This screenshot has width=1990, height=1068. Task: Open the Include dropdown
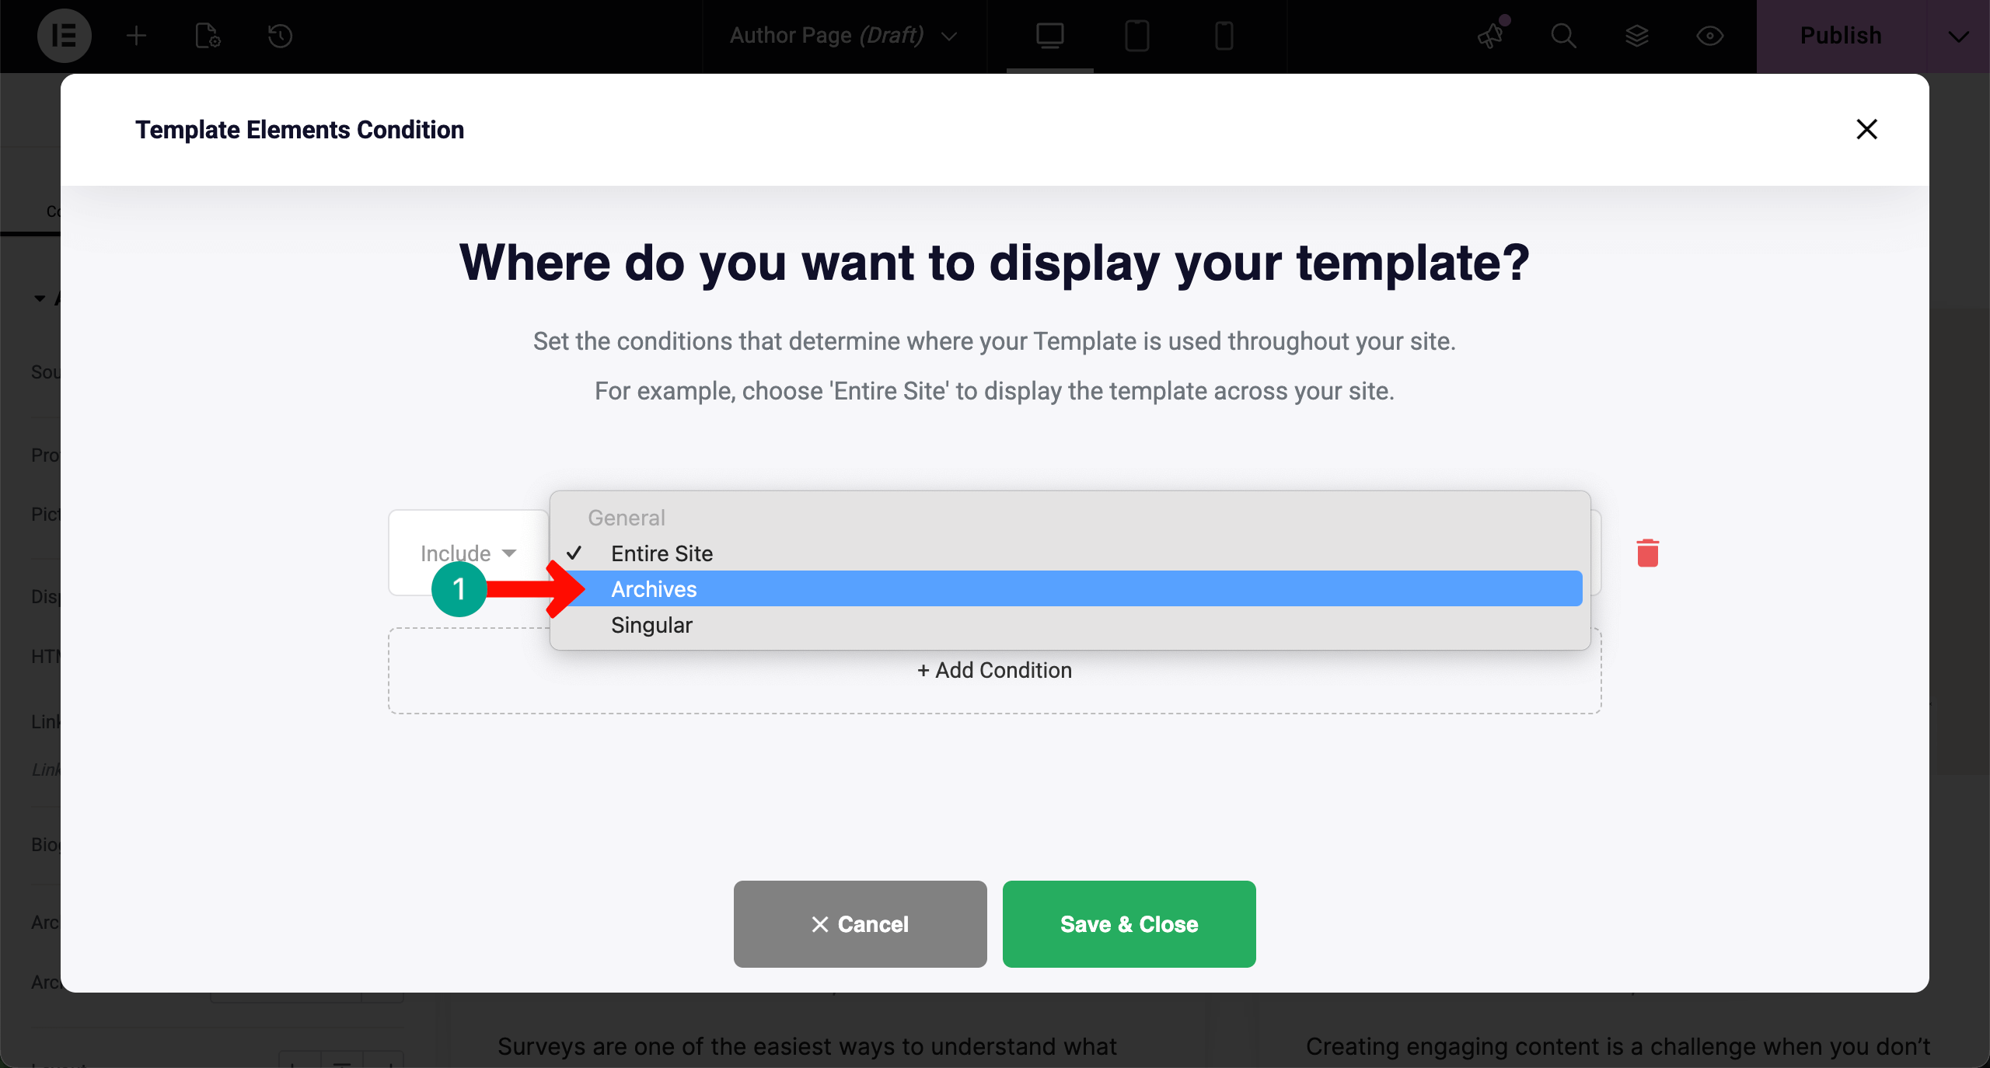468,553
